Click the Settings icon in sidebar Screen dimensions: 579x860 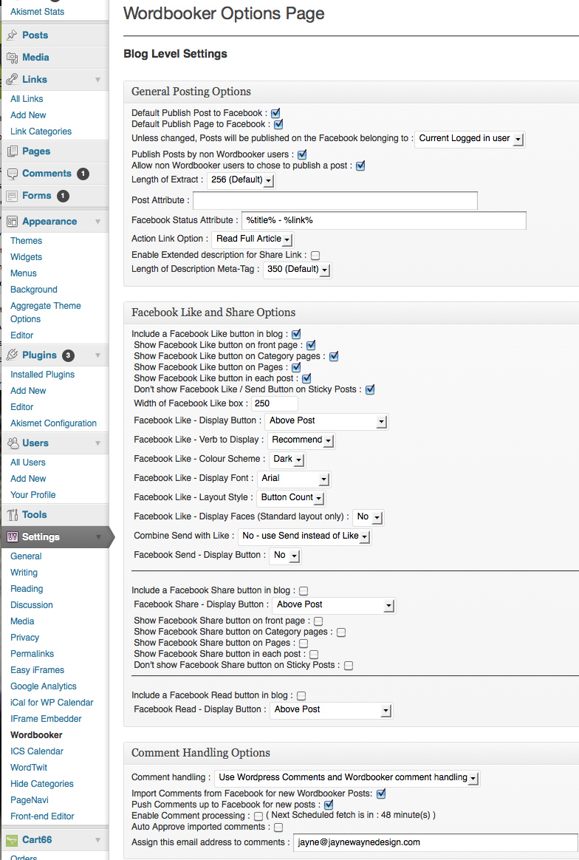[x=12, y=537]
